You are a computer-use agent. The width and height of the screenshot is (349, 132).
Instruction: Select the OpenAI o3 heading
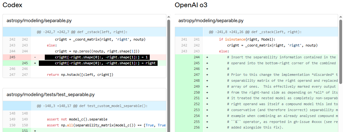[x=191, y=5]
